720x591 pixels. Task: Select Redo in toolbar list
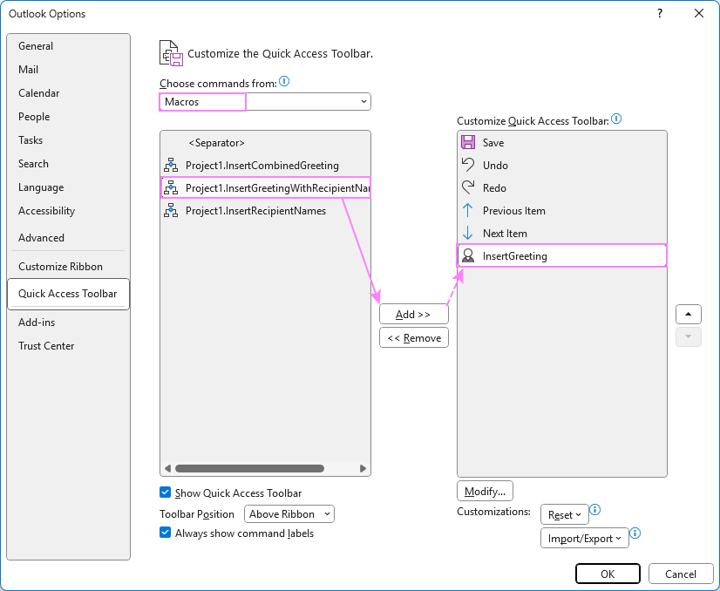(561, 187)
